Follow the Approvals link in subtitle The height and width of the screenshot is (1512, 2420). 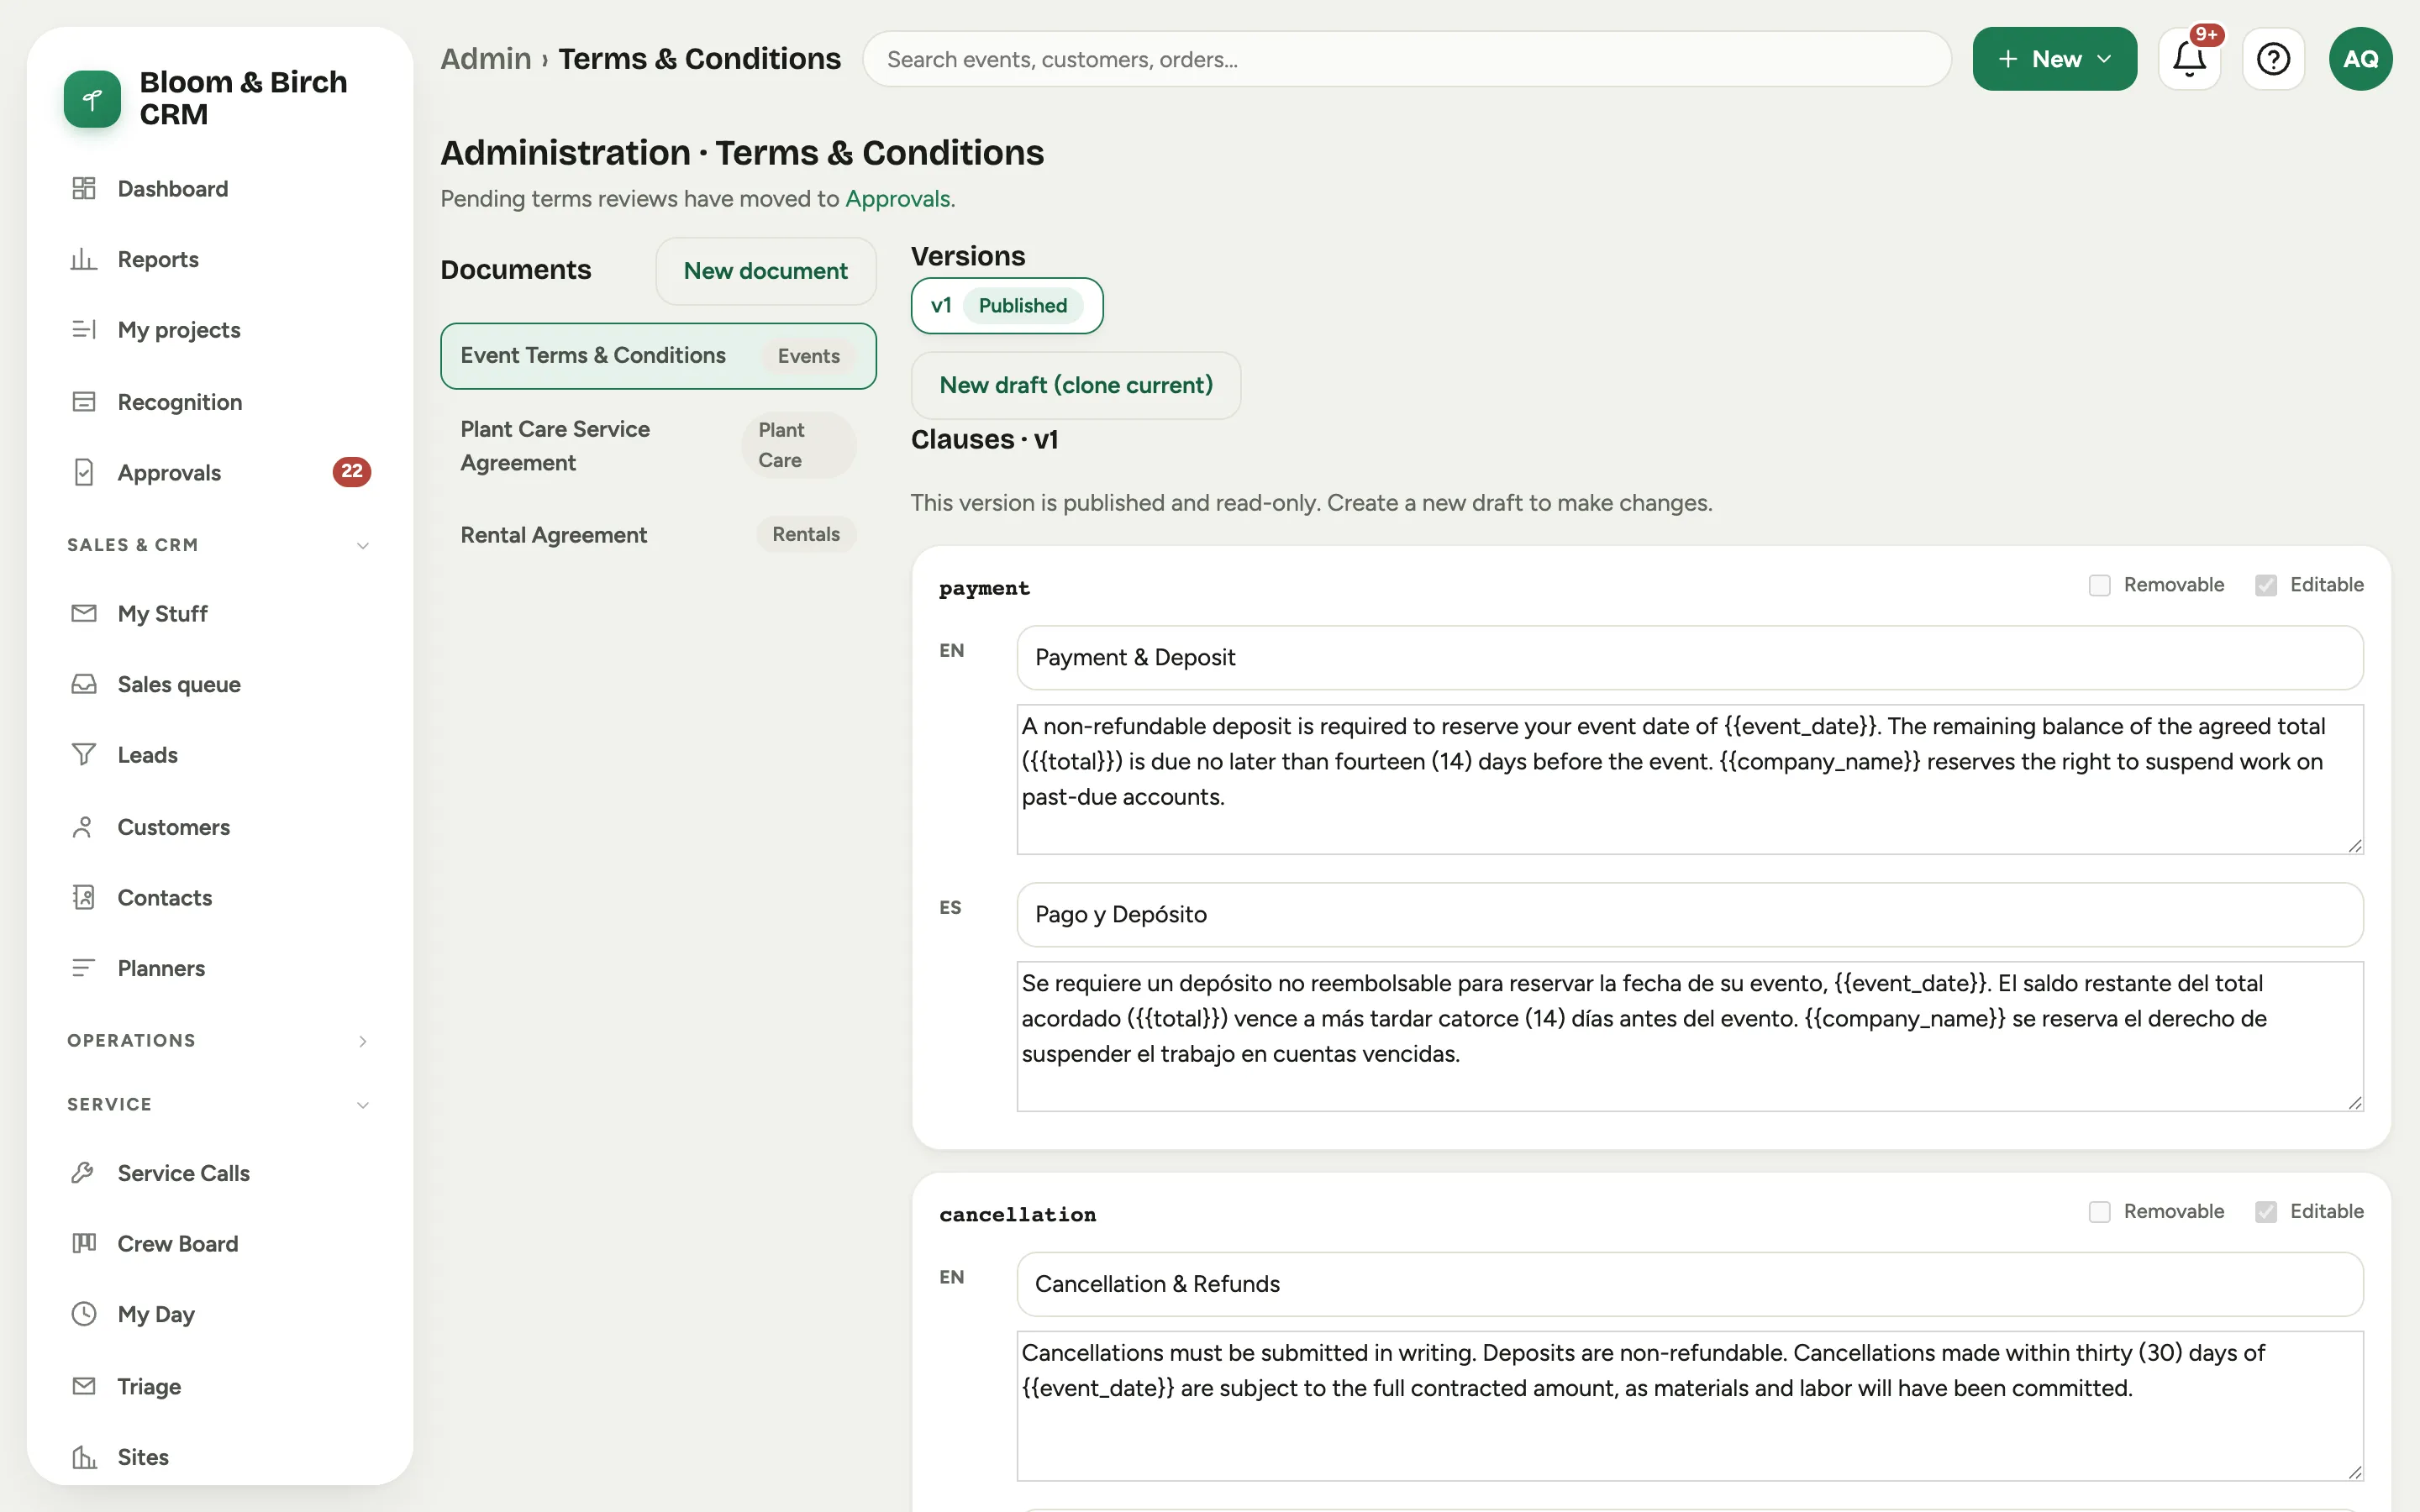(x=897, y=198)
